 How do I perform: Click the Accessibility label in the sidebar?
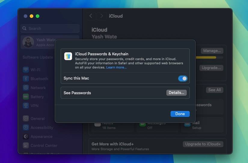[42, 128]
